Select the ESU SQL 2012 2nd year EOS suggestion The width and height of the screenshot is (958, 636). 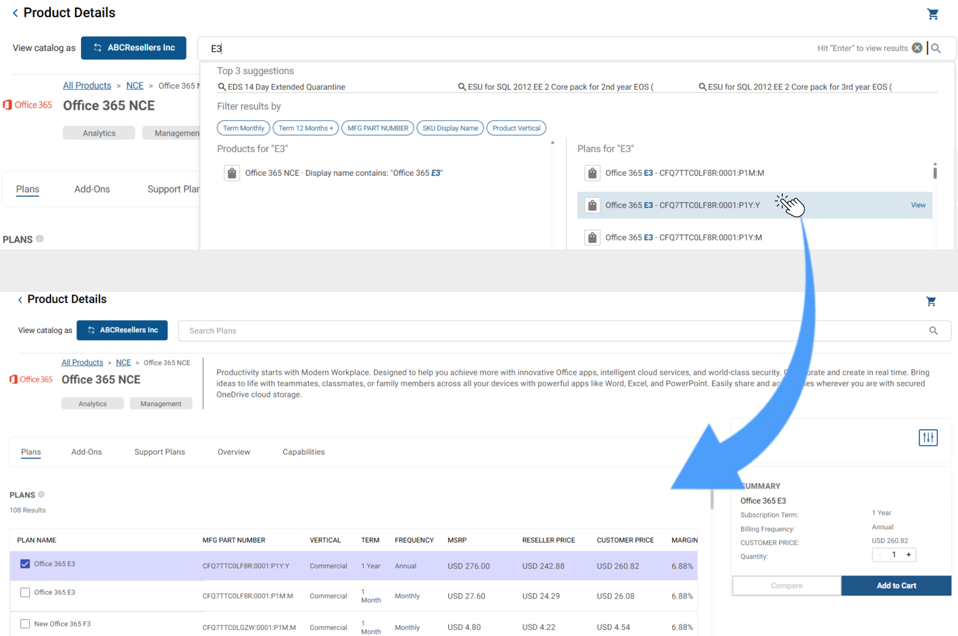tap(556, 87)
